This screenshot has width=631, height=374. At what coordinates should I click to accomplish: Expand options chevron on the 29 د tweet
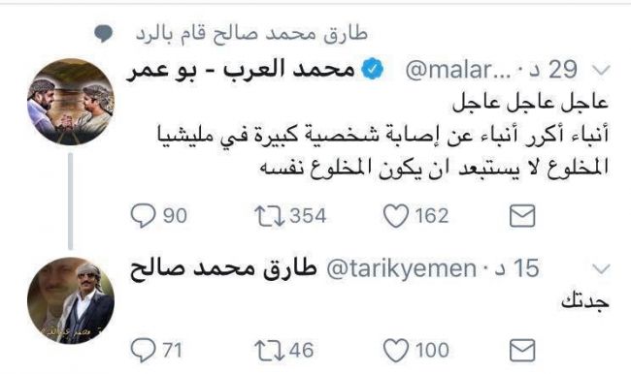click(602, 71)
